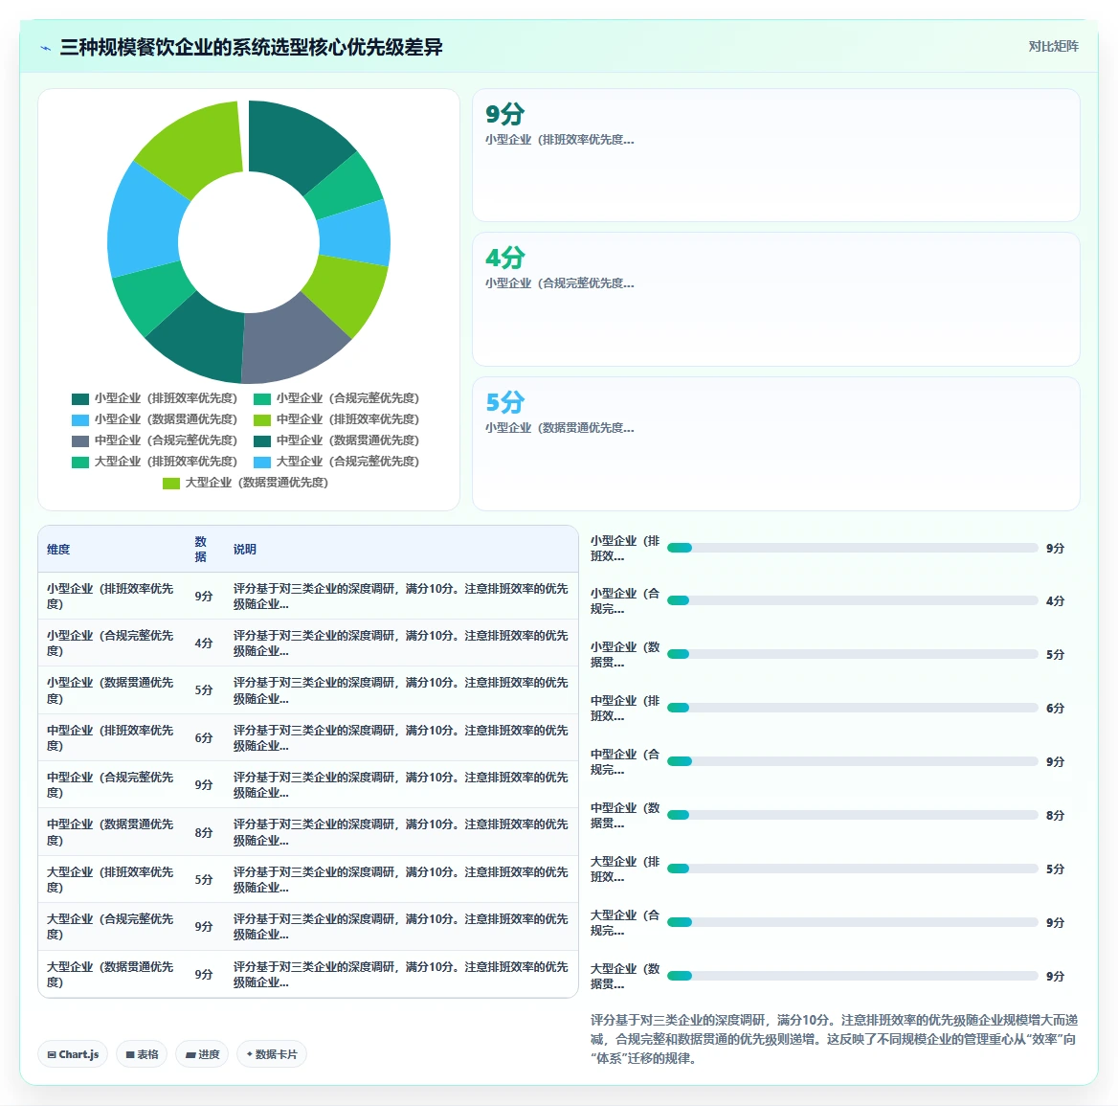Viewport: 1118px width, 1106px height.
Task: Select table cell 小型企业（排班效率优先度）
Action: point(110,597)
